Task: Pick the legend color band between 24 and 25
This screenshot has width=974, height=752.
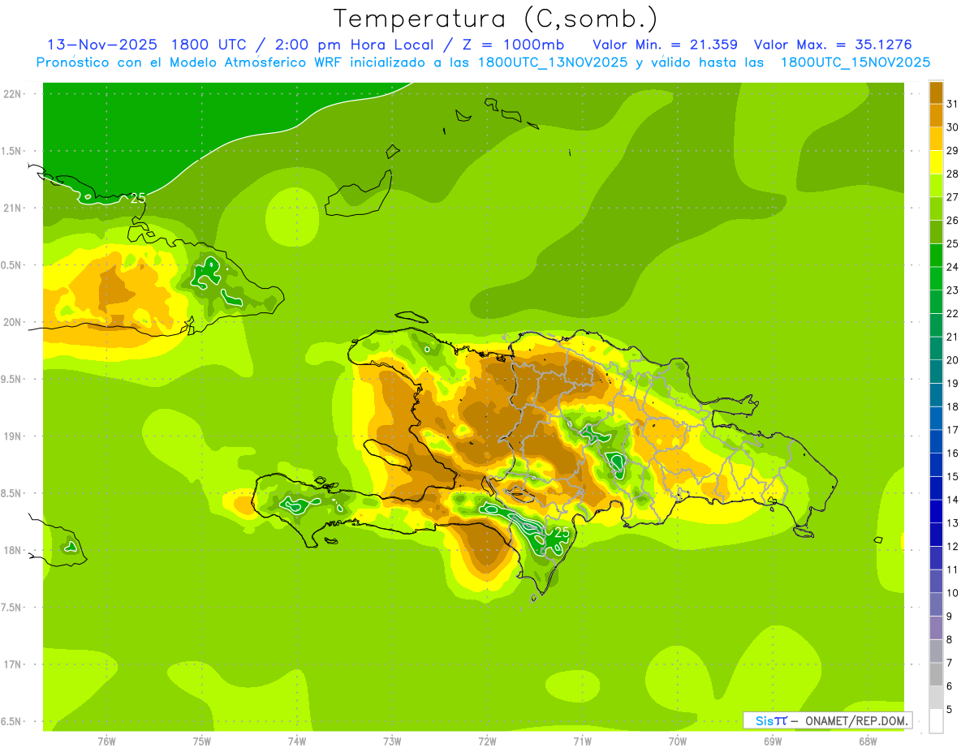Action: click(936, 255)
